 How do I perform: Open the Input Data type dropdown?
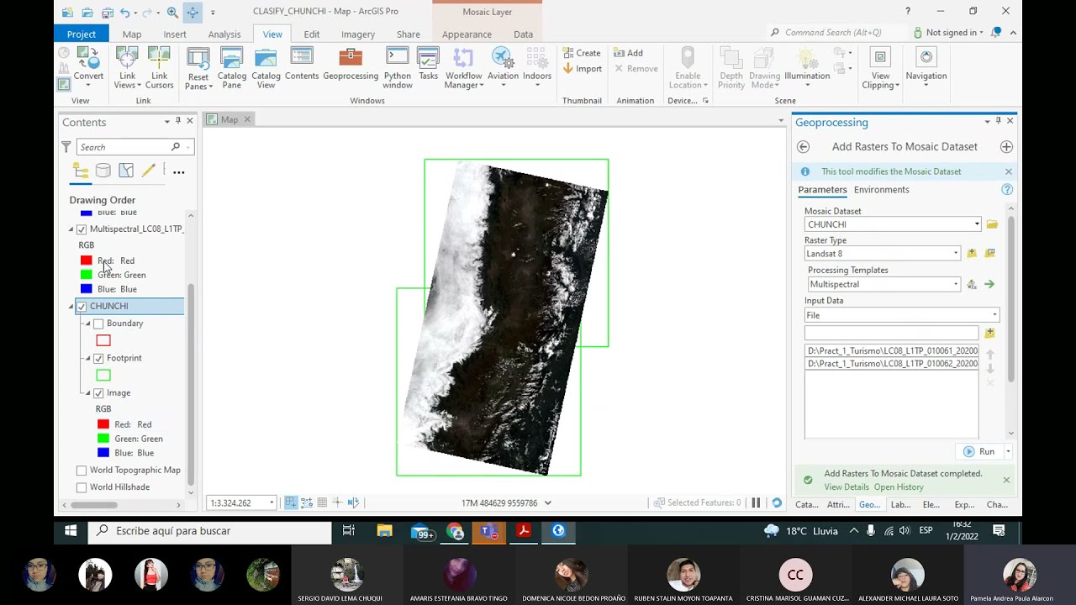(x=994, y=315)
